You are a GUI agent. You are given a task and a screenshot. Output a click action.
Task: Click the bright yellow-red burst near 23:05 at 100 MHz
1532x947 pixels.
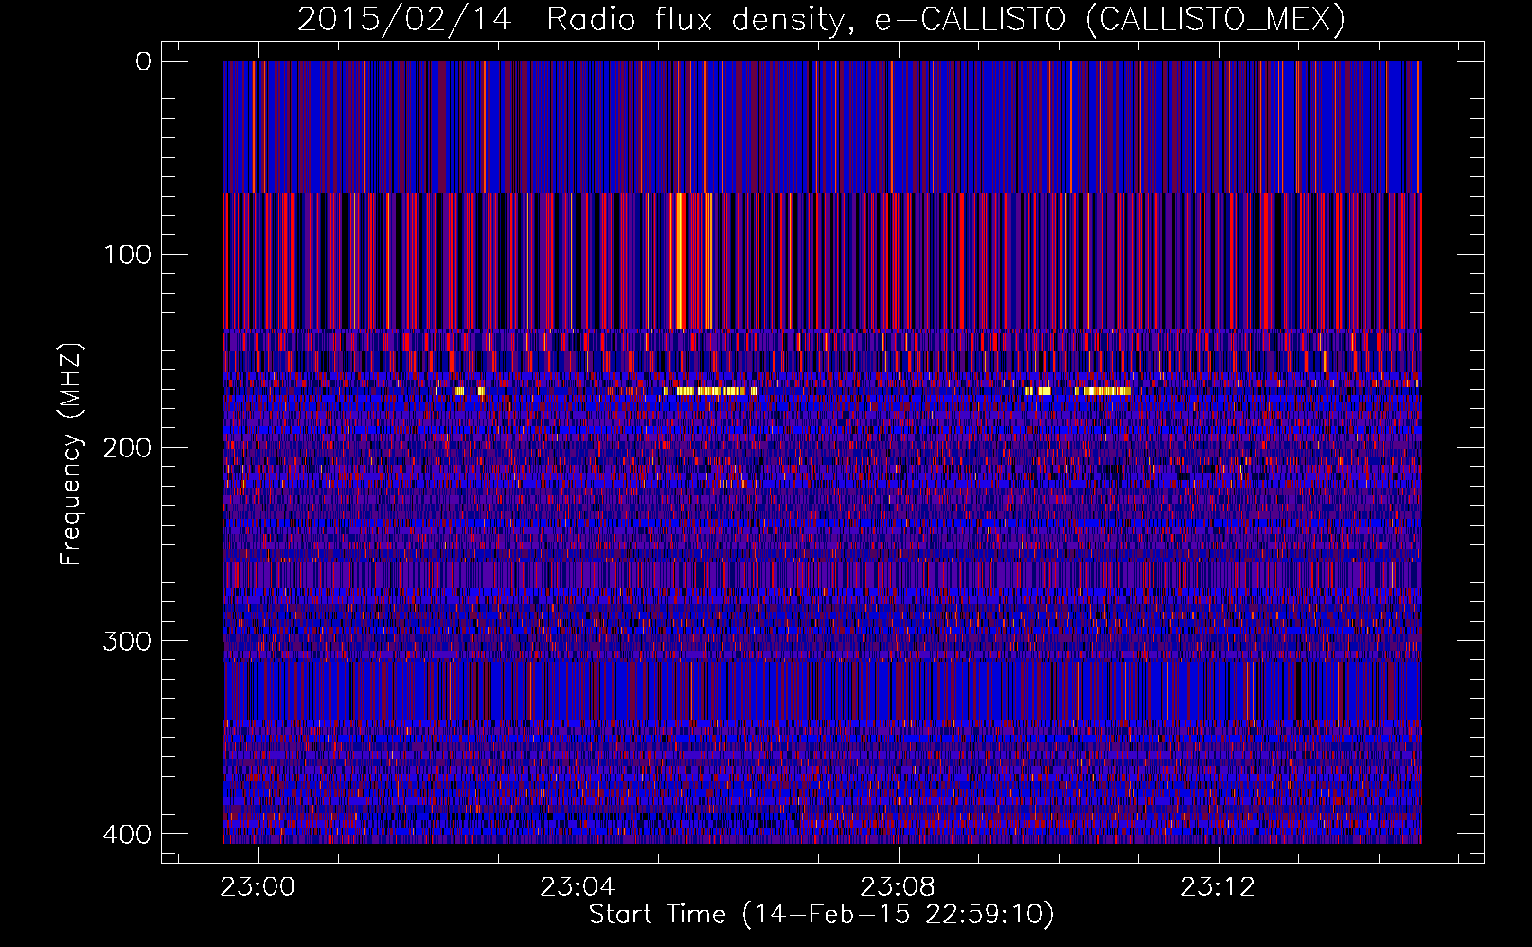[x=692, y=260]
